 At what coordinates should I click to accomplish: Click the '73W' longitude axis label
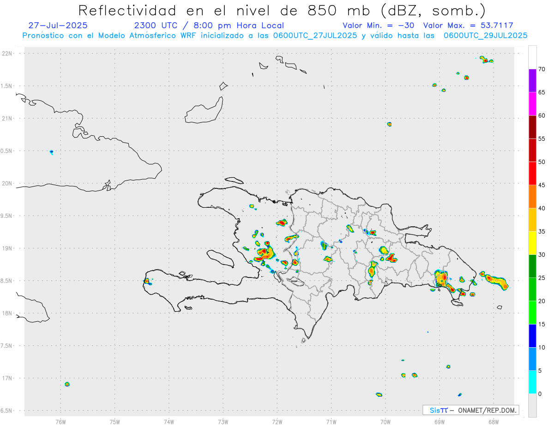click(223, 422)
